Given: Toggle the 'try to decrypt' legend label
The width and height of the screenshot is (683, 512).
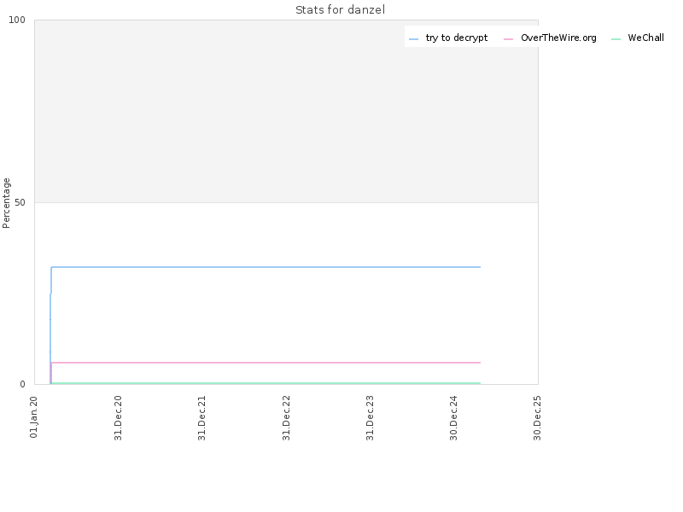Looking at the screenshot, I should click(x=457, y=38).
